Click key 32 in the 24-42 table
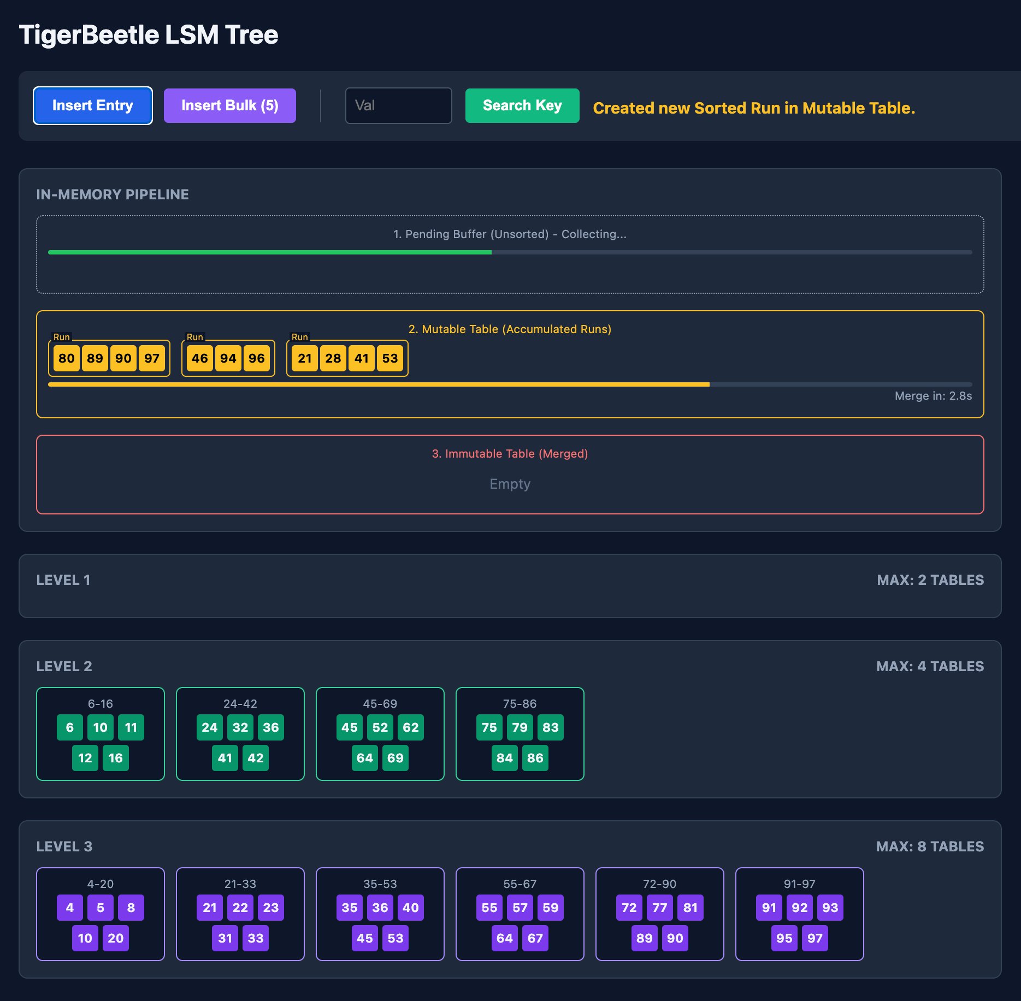1021x1001 pixels. tap(240, 727)
